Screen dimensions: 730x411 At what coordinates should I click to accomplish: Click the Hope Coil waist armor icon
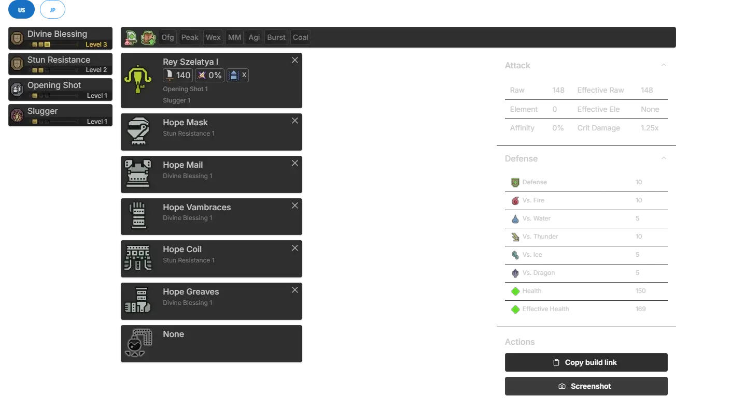coord(138,258)
